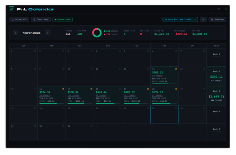Open the trades link on March 18
The width and height of the screenshot is (236, 155).
point(101,96)
